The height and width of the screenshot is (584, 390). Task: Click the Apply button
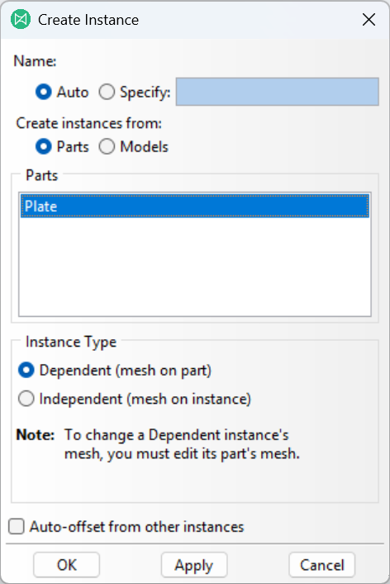[194, 565]
